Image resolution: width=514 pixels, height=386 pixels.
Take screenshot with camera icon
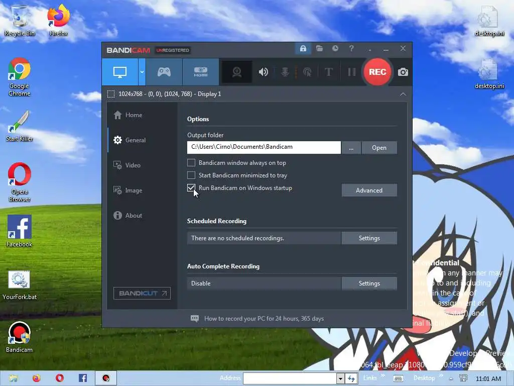point(403,72)
